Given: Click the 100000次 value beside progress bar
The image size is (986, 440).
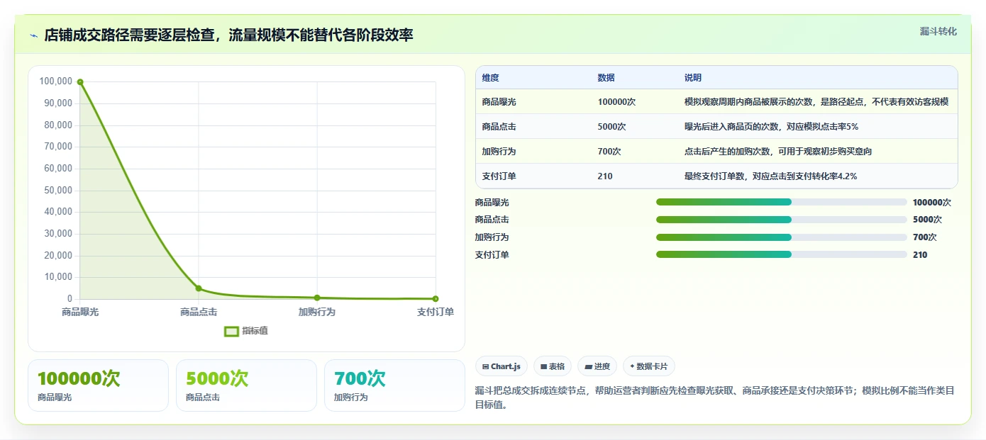Looking at the screenshot, I should pos(931,203).
